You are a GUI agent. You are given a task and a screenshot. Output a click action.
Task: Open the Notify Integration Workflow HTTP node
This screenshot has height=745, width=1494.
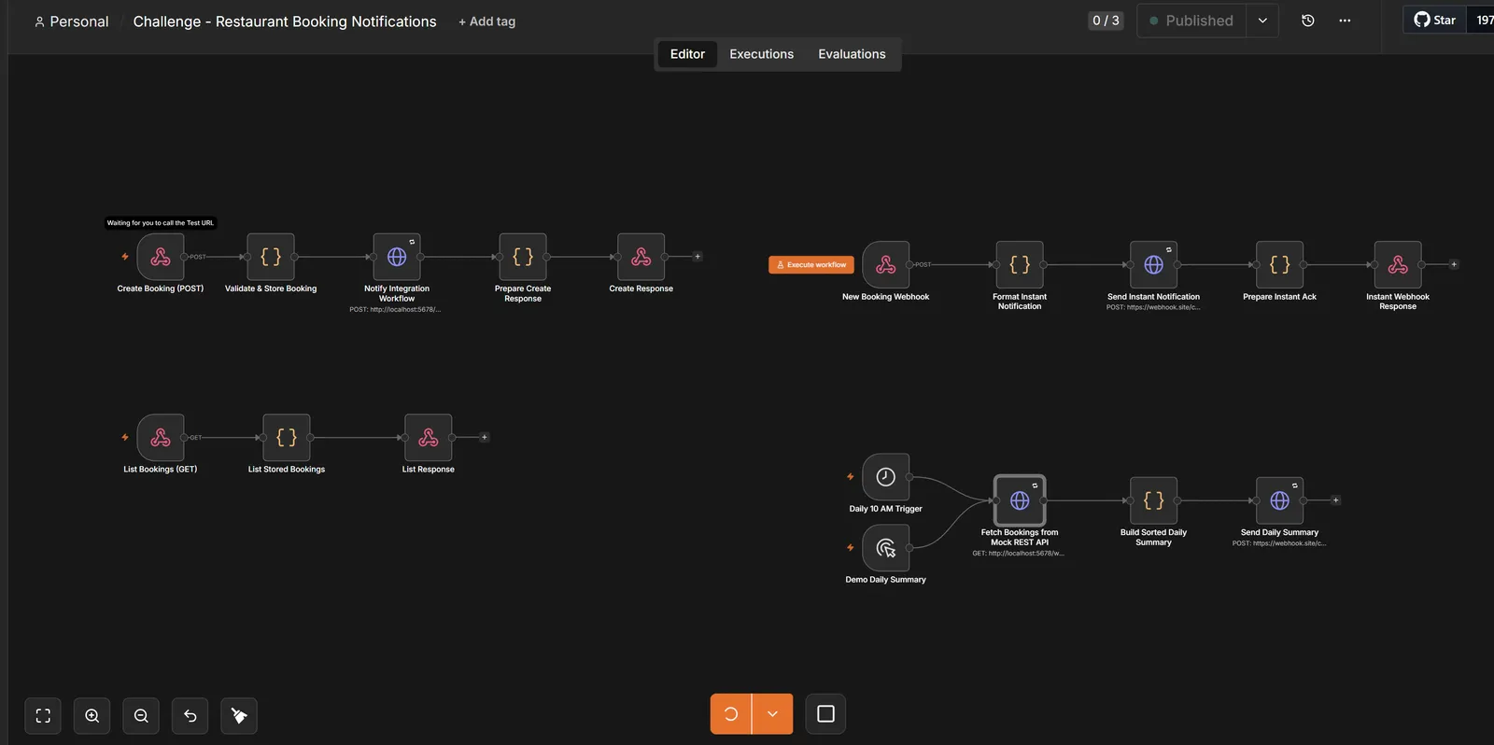pyautogui.click(x=397, y=257)
